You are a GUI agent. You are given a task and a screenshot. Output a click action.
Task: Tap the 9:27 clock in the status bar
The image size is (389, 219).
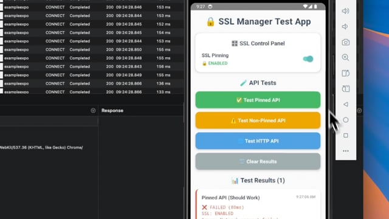click(200, 7)
